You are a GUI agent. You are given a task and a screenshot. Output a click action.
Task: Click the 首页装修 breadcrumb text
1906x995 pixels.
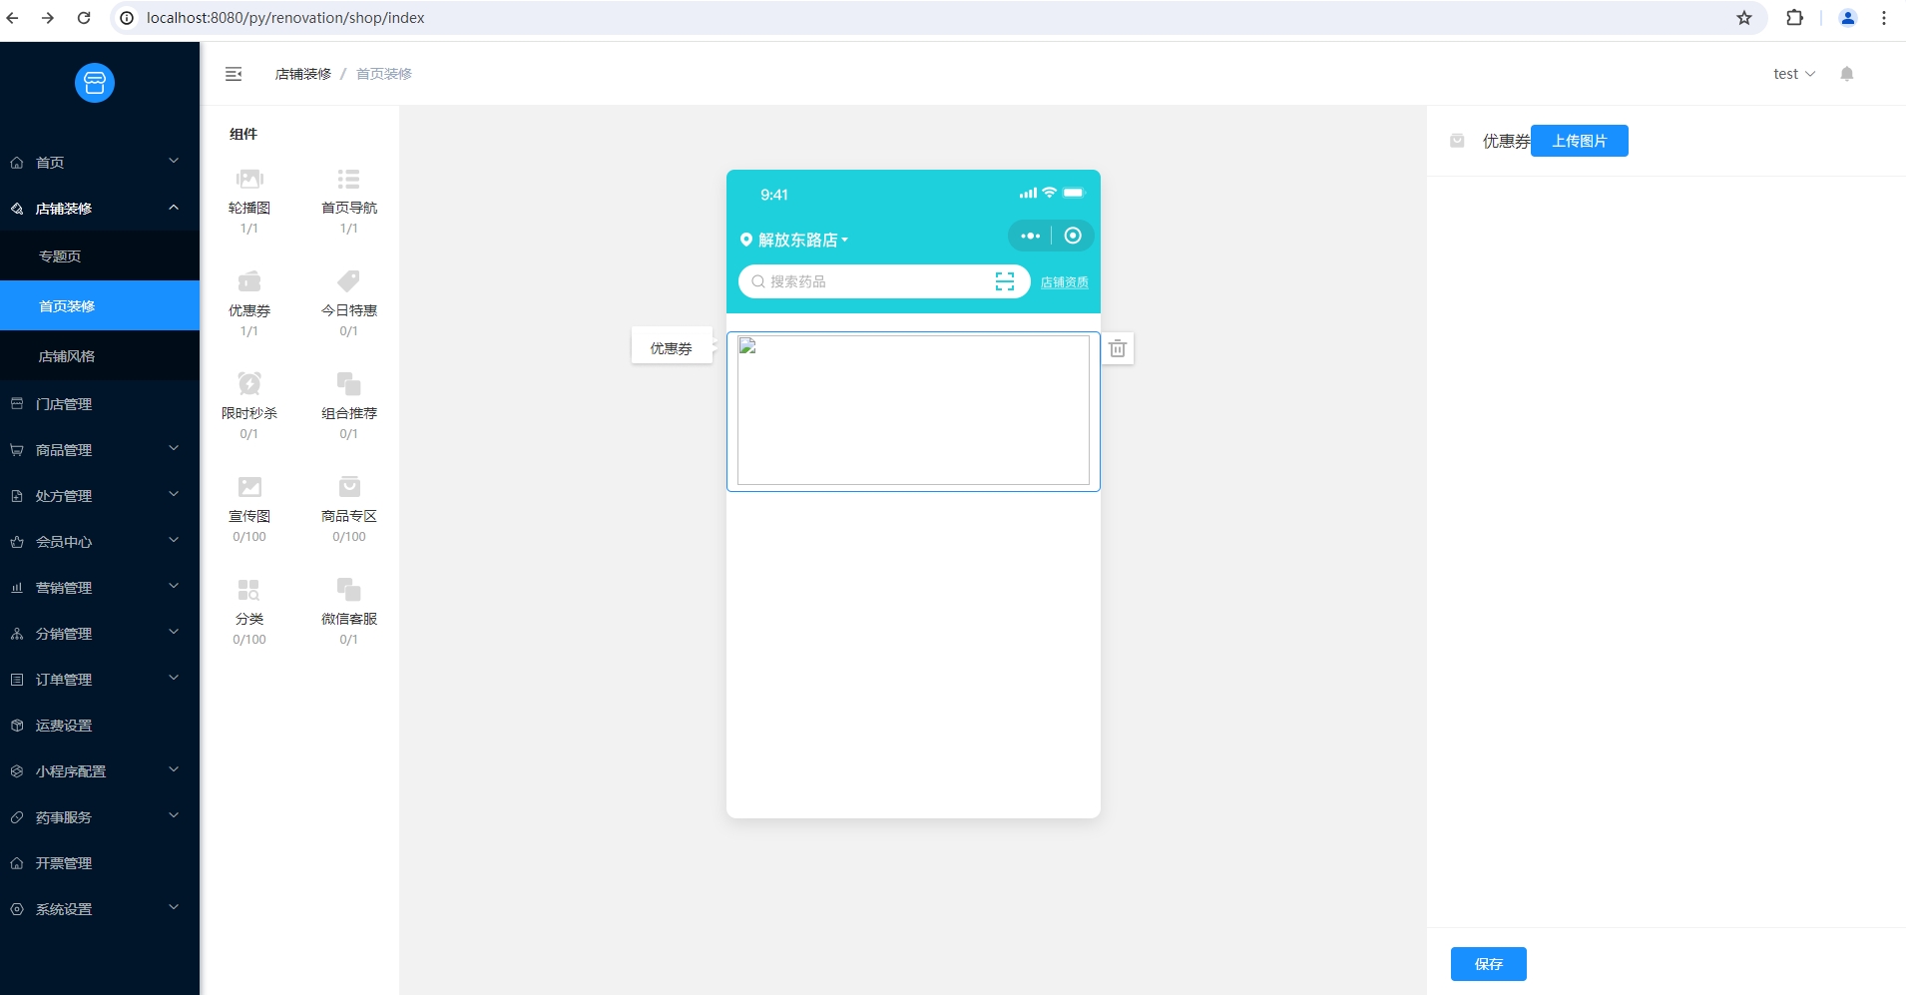[384, 74]
